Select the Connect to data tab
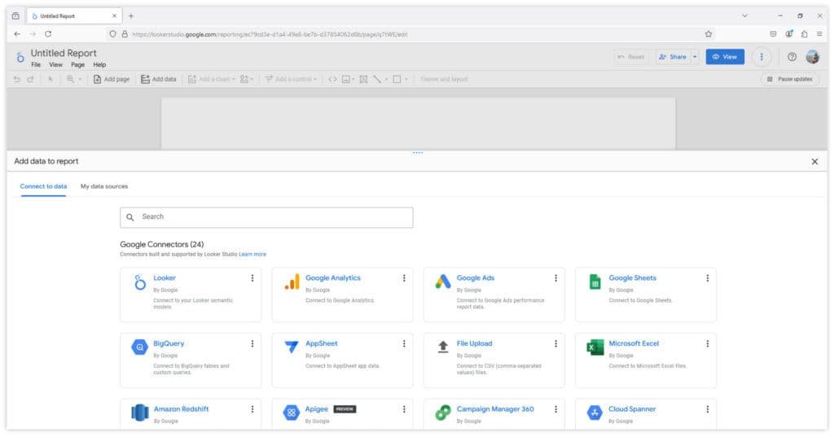 pyautogui.click(x=44, y=186)
